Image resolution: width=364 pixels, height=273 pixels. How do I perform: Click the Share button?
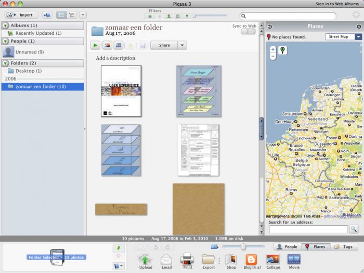[164, 45]
